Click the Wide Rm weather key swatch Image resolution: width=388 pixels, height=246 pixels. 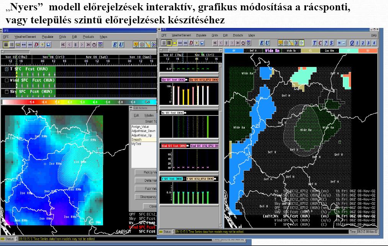tap(272, 51)
